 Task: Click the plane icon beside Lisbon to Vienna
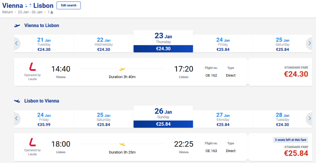pos(17,101)
